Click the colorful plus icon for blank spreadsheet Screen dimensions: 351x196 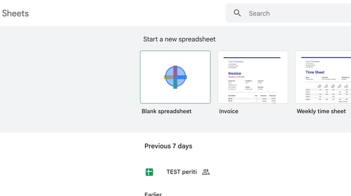[175, 77]
